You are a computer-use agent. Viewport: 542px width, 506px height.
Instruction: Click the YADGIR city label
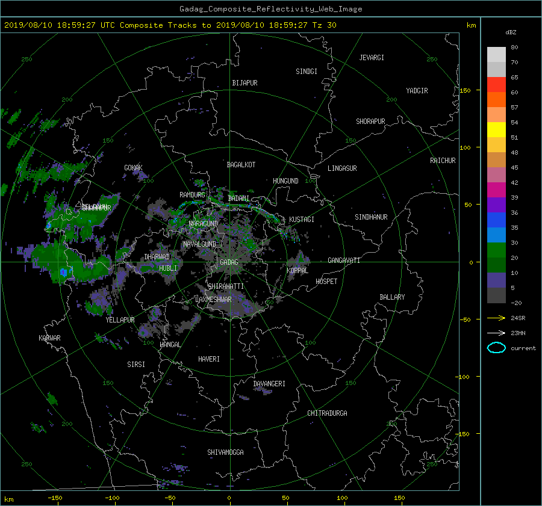[x=417, y=91]
